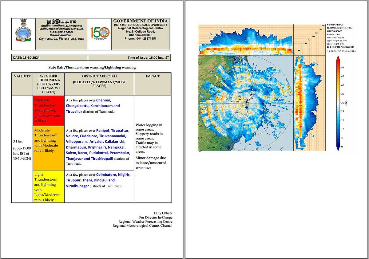The height and width of the screenshot is (259, 369).
Task: Click the IMD emblem logo in header
Action: [23, 34]
